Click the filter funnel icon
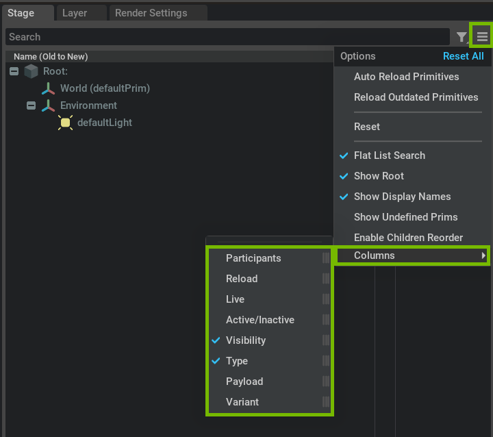This screenshot has width=493, height=437. pyautogui.click(x=462, y=37)
